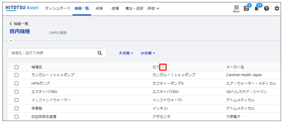The height and width of the screenshot is (122, 284).
Task: Check the カンガルーＪｏｅｙポンプ row checkbox
Action: [17, 75]
